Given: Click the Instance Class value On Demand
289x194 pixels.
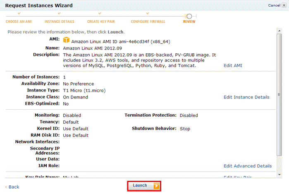Looking at the screenshot, I should tap(75, 97).
